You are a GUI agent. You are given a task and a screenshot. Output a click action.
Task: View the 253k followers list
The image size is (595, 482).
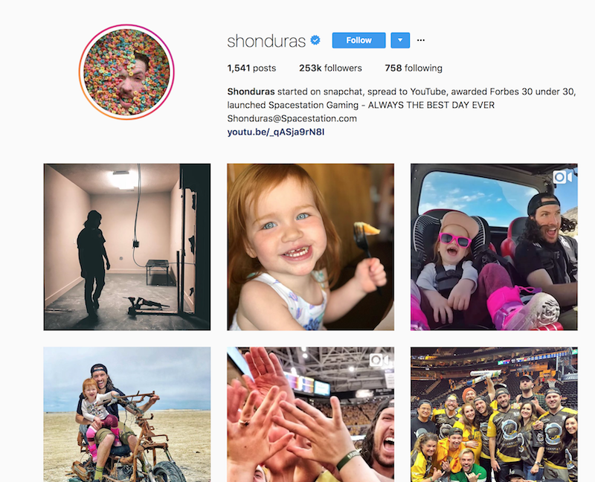[330, 68]
